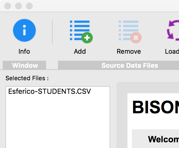This screenshot has height=148, width=179.
Task: Click the purple Load arrows icon
Action: point(173,30)
